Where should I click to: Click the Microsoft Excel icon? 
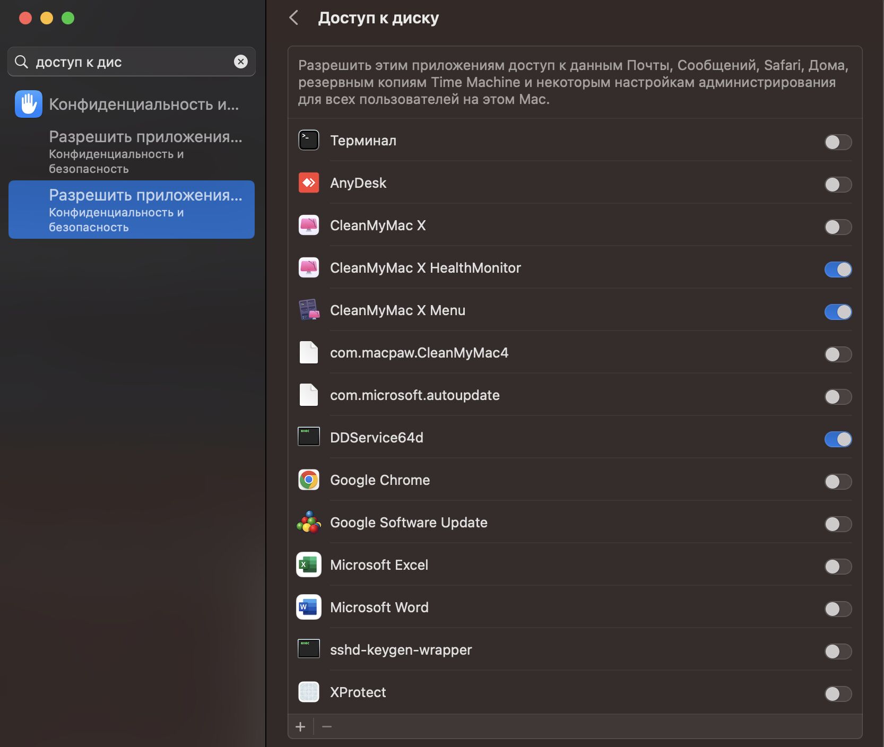pyautogui.click(x=308, y=565)
